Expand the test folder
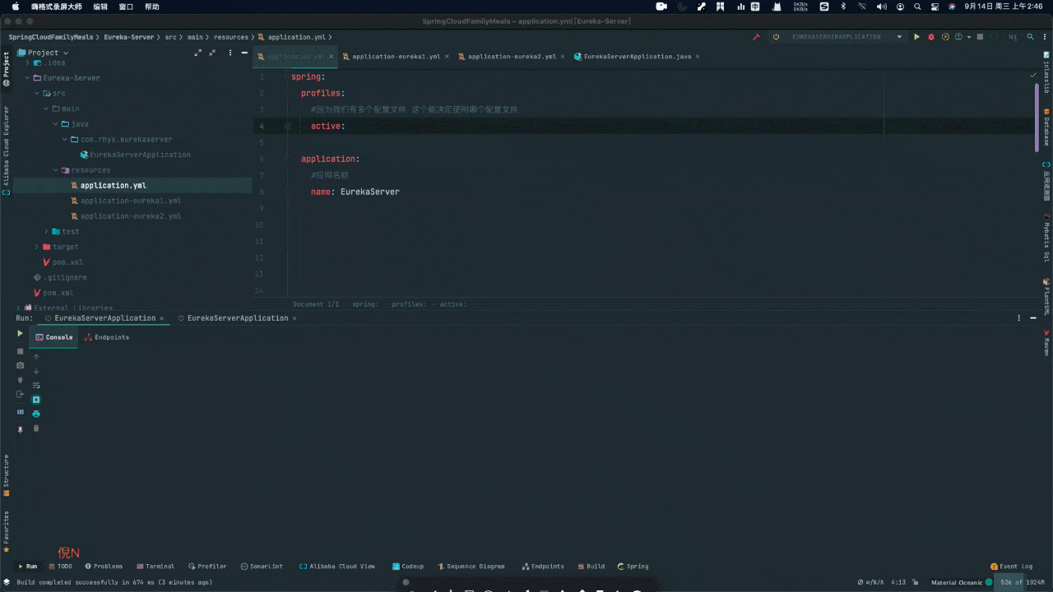Screen dimensions: 1053x592 (46, 232)
